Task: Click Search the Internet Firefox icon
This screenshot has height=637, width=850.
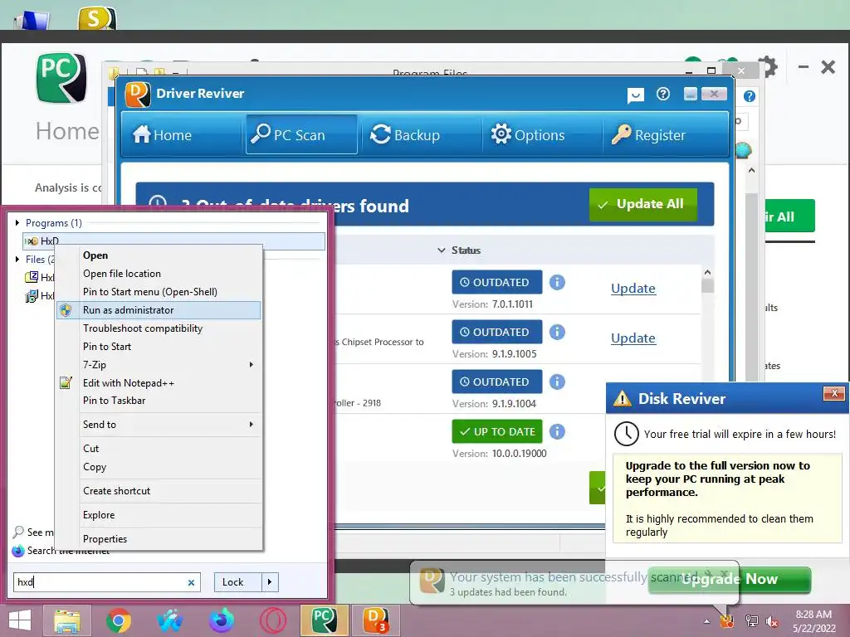Action: pos(18,551)
